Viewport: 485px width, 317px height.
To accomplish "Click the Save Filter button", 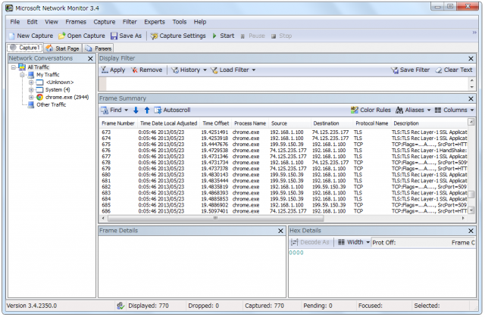I will click(410, 70).
